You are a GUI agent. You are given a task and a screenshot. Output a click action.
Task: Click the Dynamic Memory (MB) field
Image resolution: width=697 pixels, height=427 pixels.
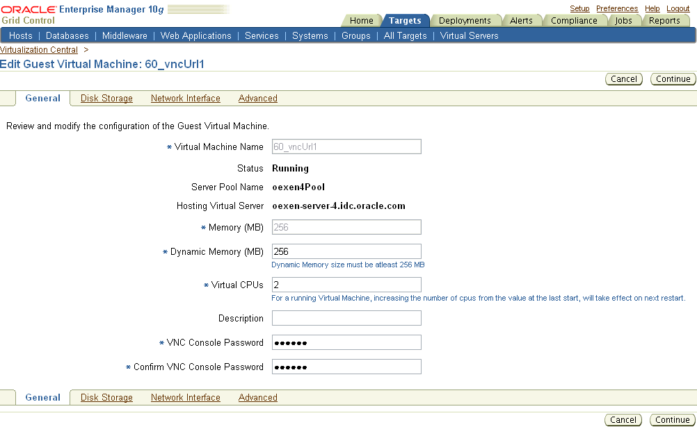(346, 251)
